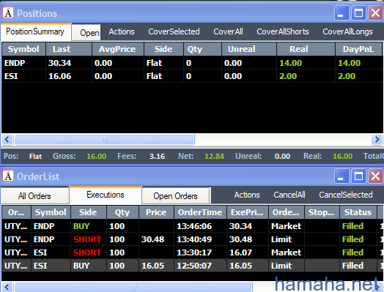Open the Actions menu in Positions

[122, 31]
